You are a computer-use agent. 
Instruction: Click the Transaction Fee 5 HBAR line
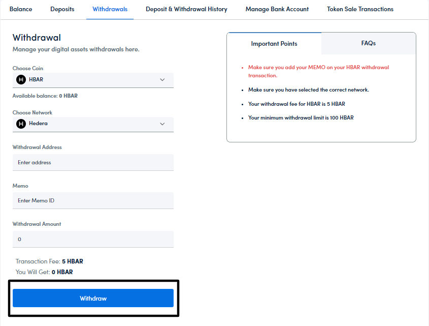49,261
